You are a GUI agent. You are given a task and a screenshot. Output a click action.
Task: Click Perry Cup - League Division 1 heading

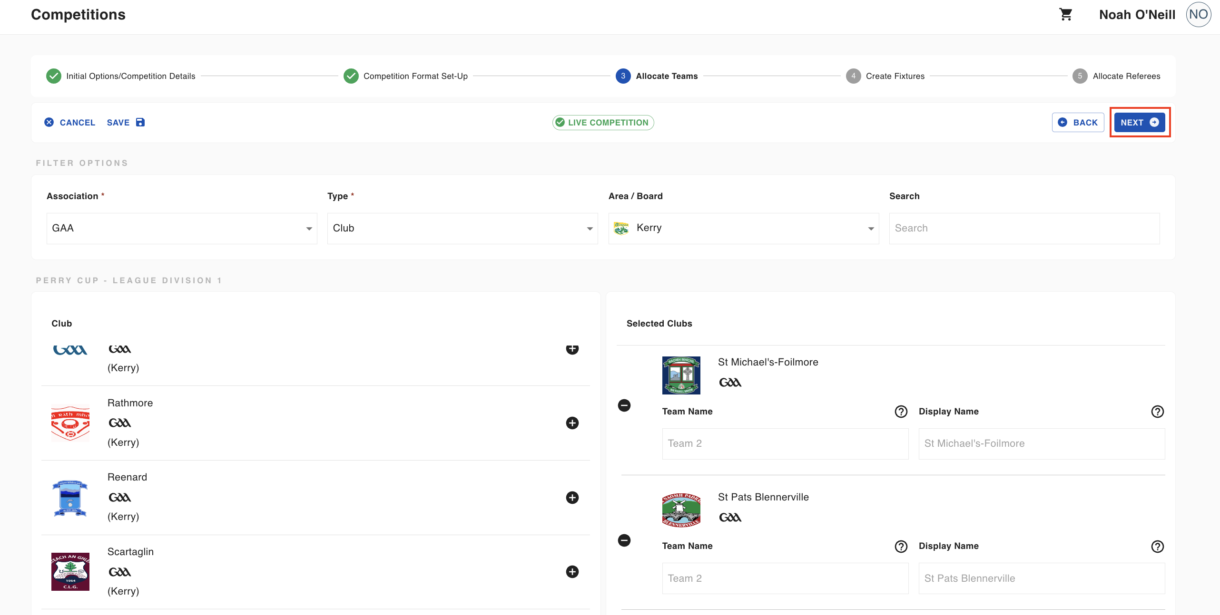[x=129, y=280]
